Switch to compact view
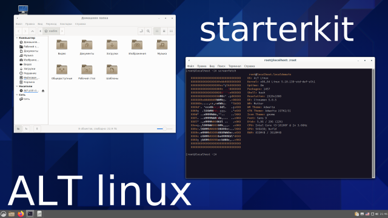The image size is (388, 218). 171,31
